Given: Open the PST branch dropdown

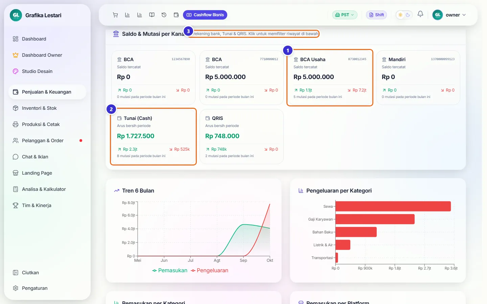Looking at the screenshot, I should click(x=345, y=15).
